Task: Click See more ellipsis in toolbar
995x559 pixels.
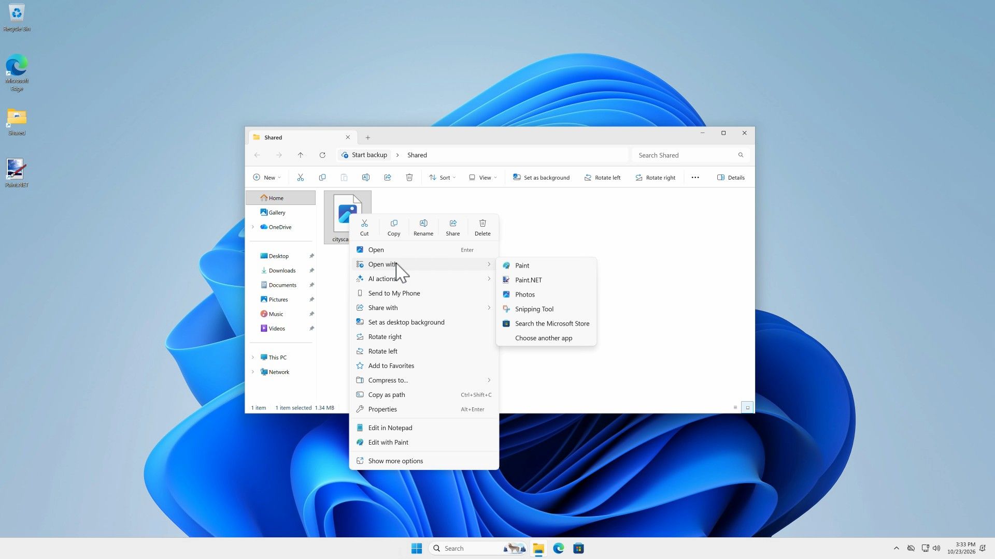Action: pyautogui.click(x=695, y=178)
